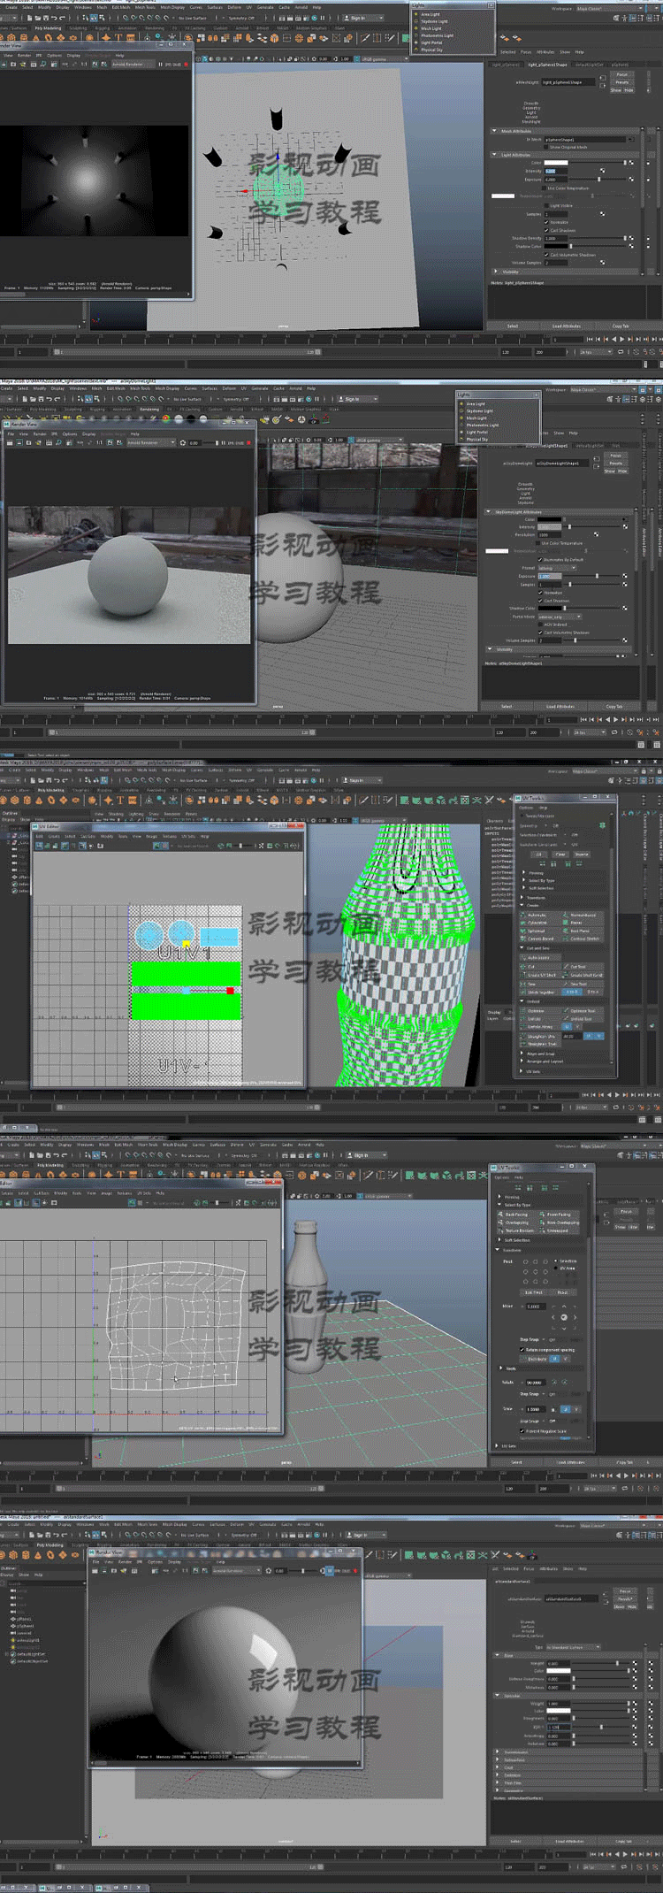Go to playback start in mesh light scene
The image size is (663, 1893).
coord(591,339)
